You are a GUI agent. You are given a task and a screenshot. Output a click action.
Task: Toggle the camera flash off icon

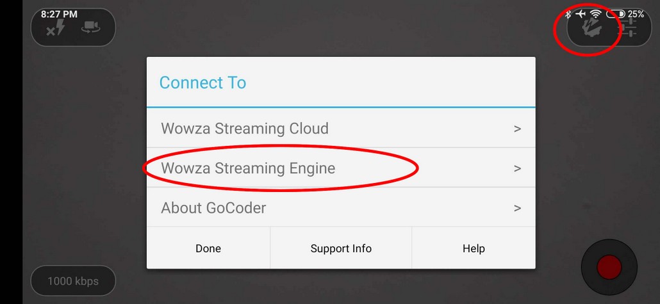tap(56, 28)
